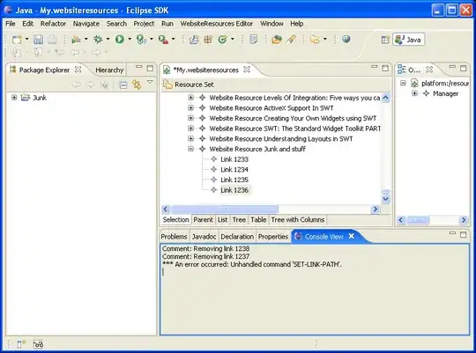Open the Window menu
The height and width of the screenshot is (353, 476).
point(271,24)
